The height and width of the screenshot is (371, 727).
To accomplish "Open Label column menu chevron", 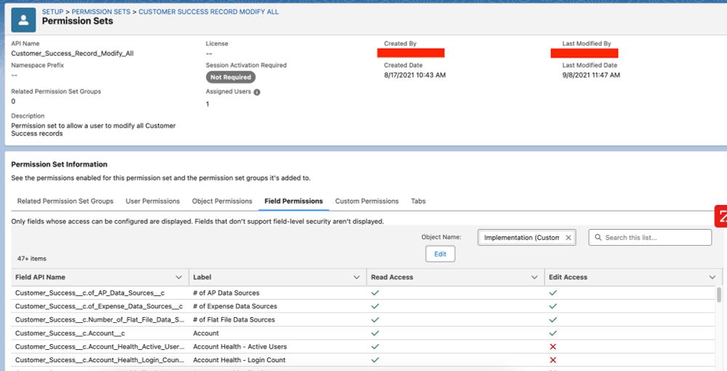I will tap(356, 277).
